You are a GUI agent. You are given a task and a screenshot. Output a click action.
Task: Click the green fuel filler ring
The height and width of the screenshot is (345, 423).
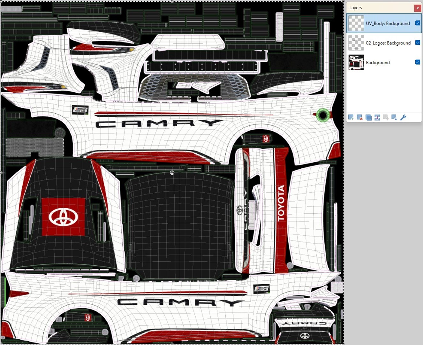pyautogui.click(x=323, y=115)
